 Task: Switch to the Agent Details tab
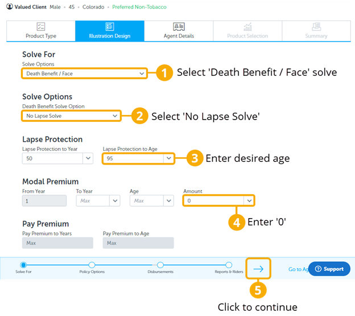179,31
